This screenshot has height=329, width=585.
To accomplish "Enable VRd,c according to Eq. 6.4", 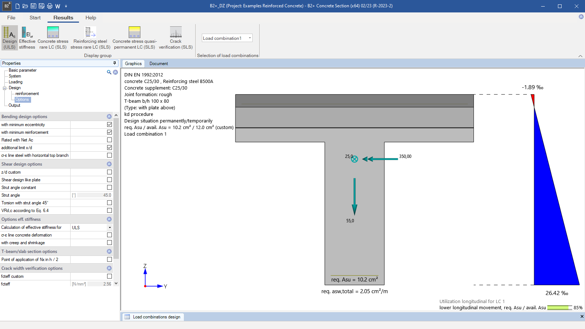I will (109, 211).
